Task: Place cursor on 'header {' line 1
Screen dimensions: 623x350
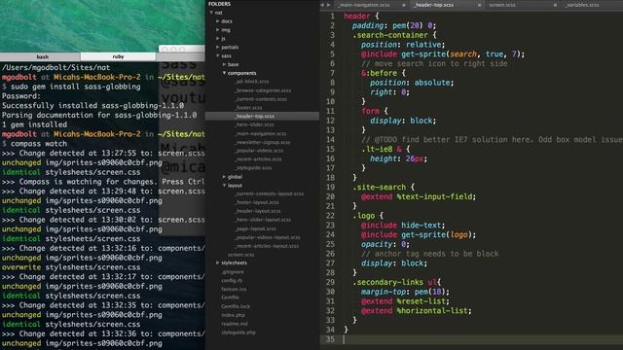Action: point(361,16)
